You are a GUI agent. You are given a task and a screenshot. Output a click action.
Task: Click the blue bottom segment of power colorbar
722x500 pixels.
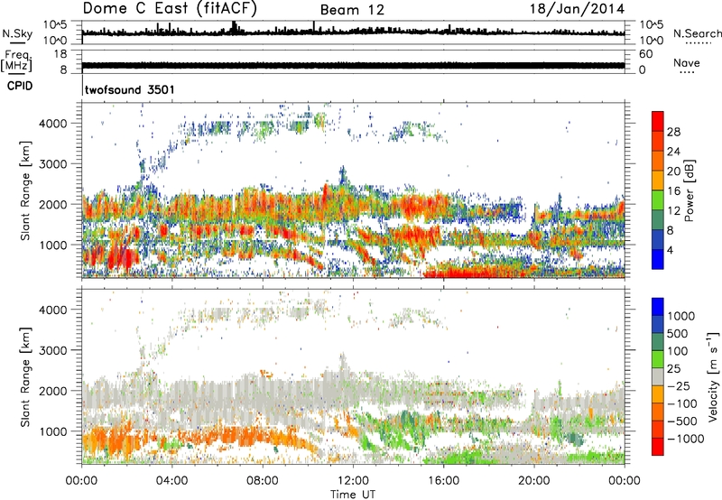tap(658, 259)
